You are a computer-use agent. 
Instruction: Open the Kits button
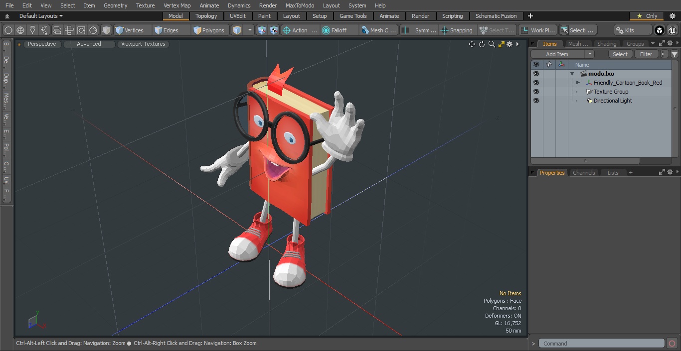633,30
